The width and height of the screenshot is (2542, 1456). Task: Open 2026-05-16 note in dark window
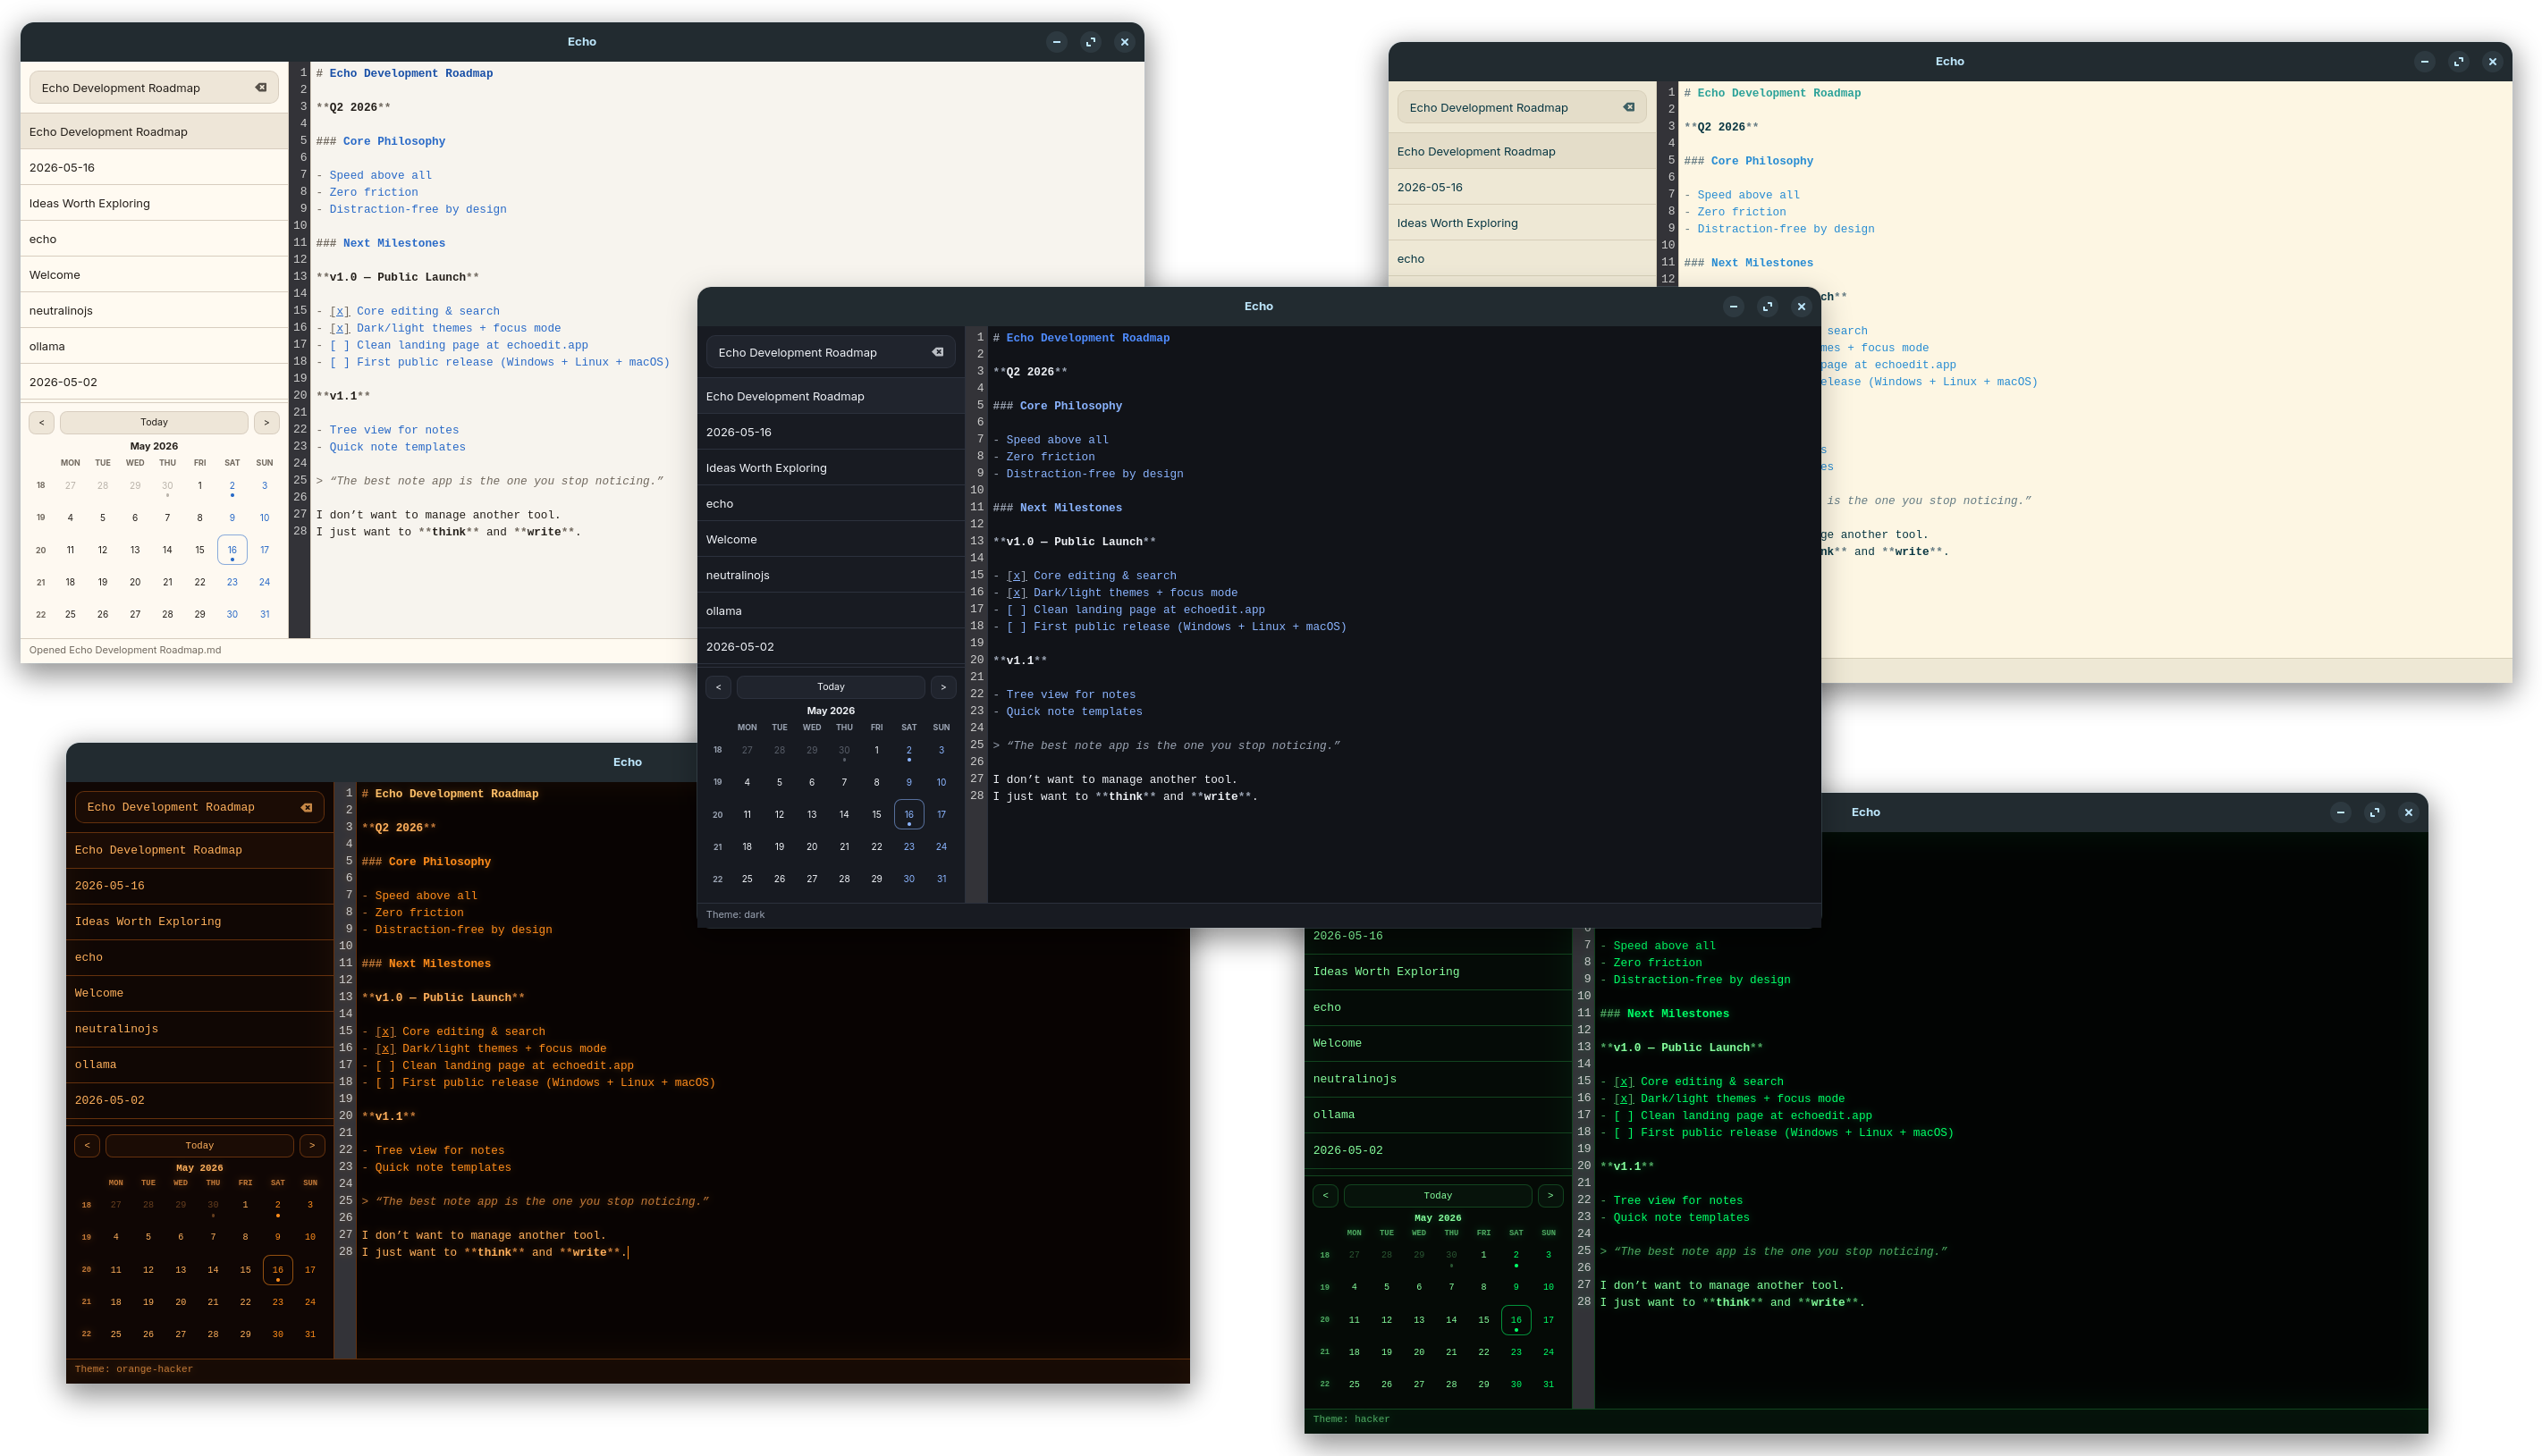(831, 432)
